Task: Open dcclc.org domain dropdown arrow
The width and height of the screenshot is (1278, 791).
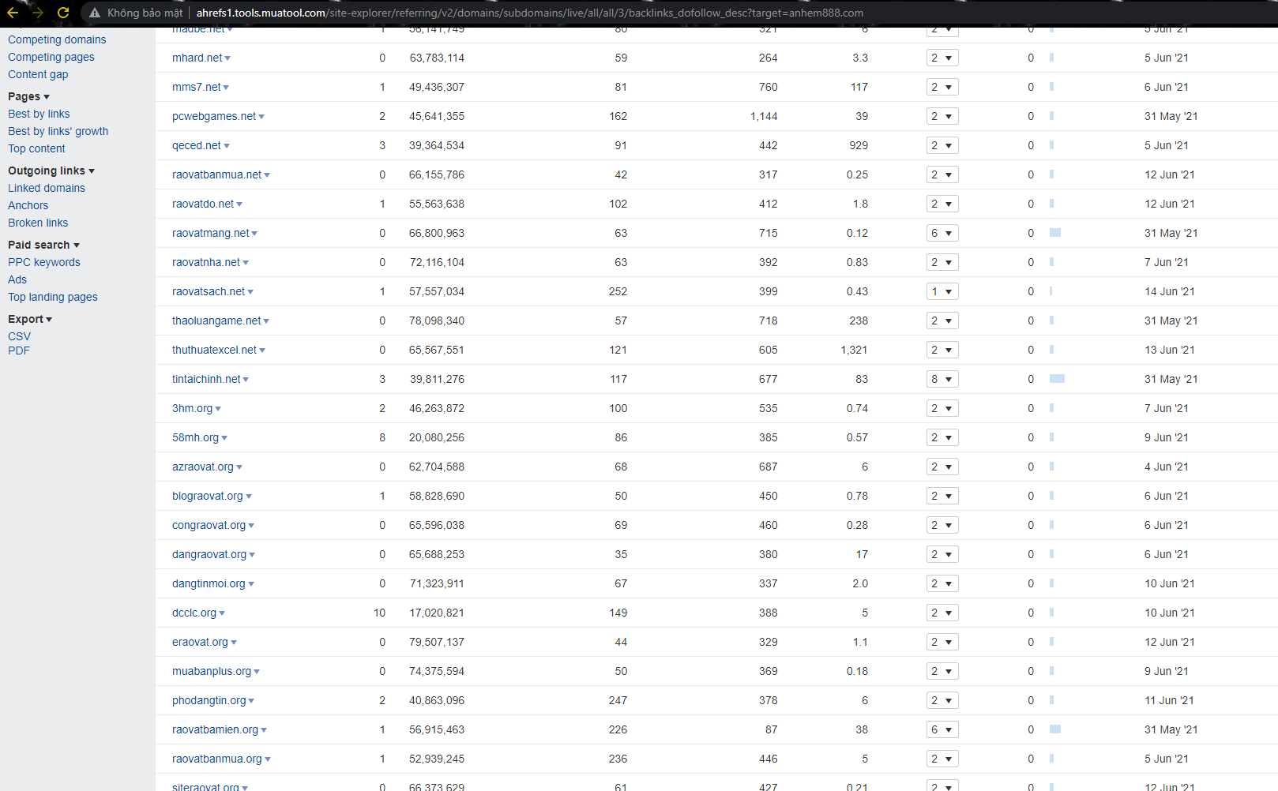Action: pos(222,613)
